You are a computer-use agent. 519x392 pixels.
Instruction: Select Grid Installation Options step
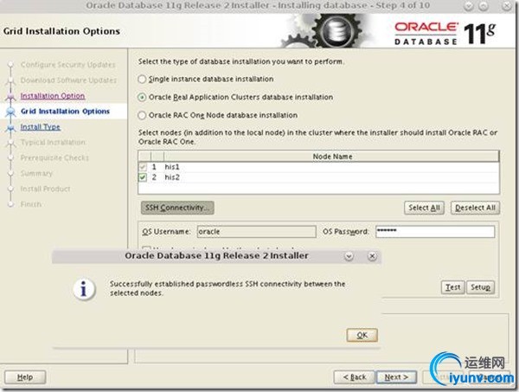[65, 112]
